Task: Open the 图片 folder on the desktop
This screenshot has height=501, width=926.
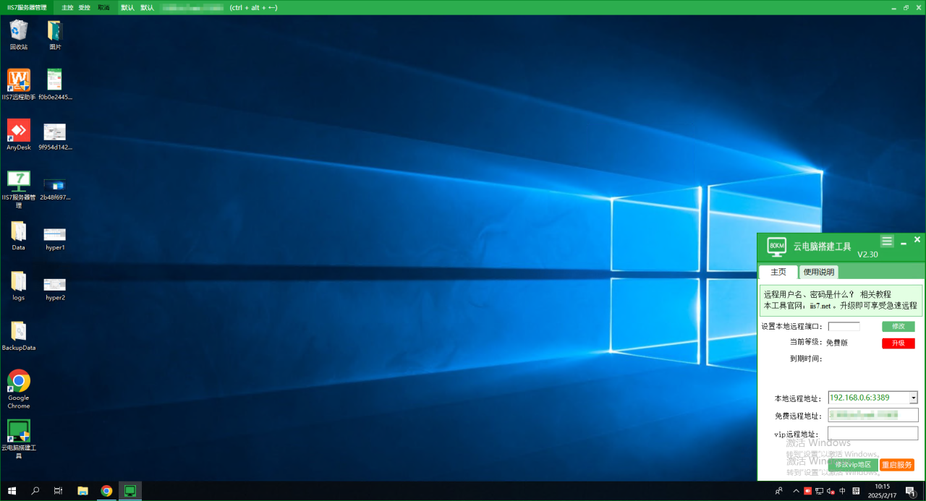Action: coord(55,35)
